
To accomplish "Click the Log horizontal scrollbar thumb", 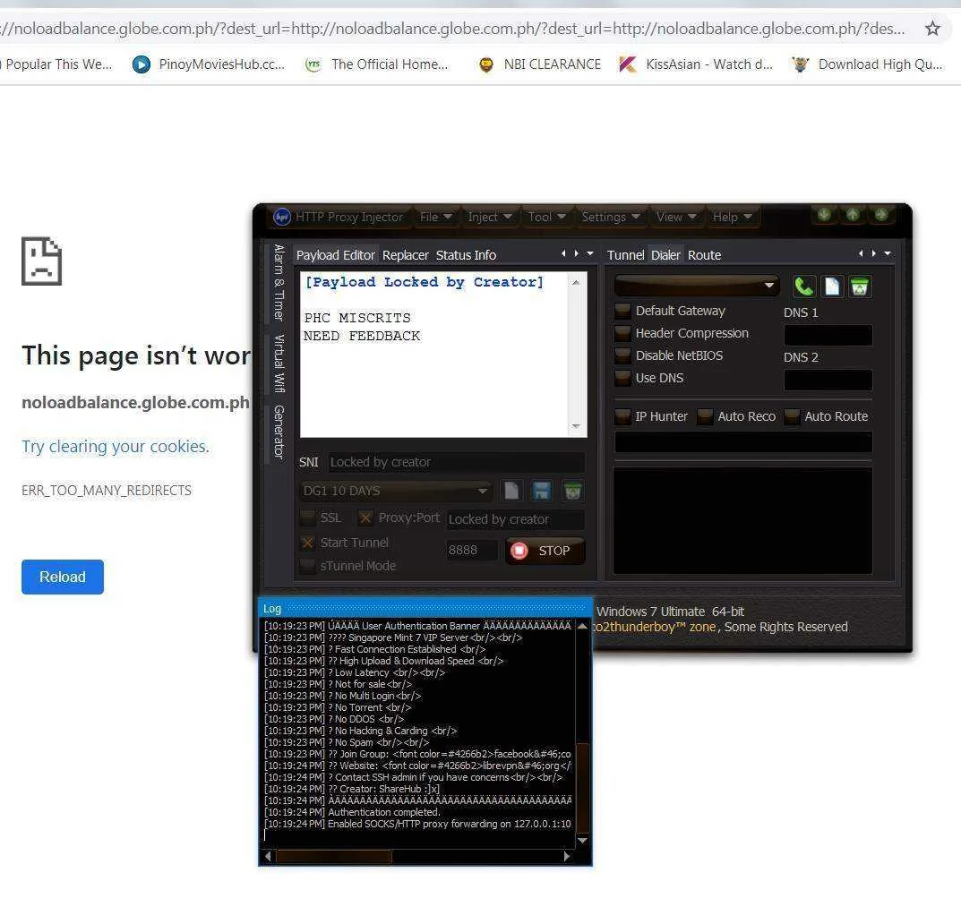I will point(334,856).
